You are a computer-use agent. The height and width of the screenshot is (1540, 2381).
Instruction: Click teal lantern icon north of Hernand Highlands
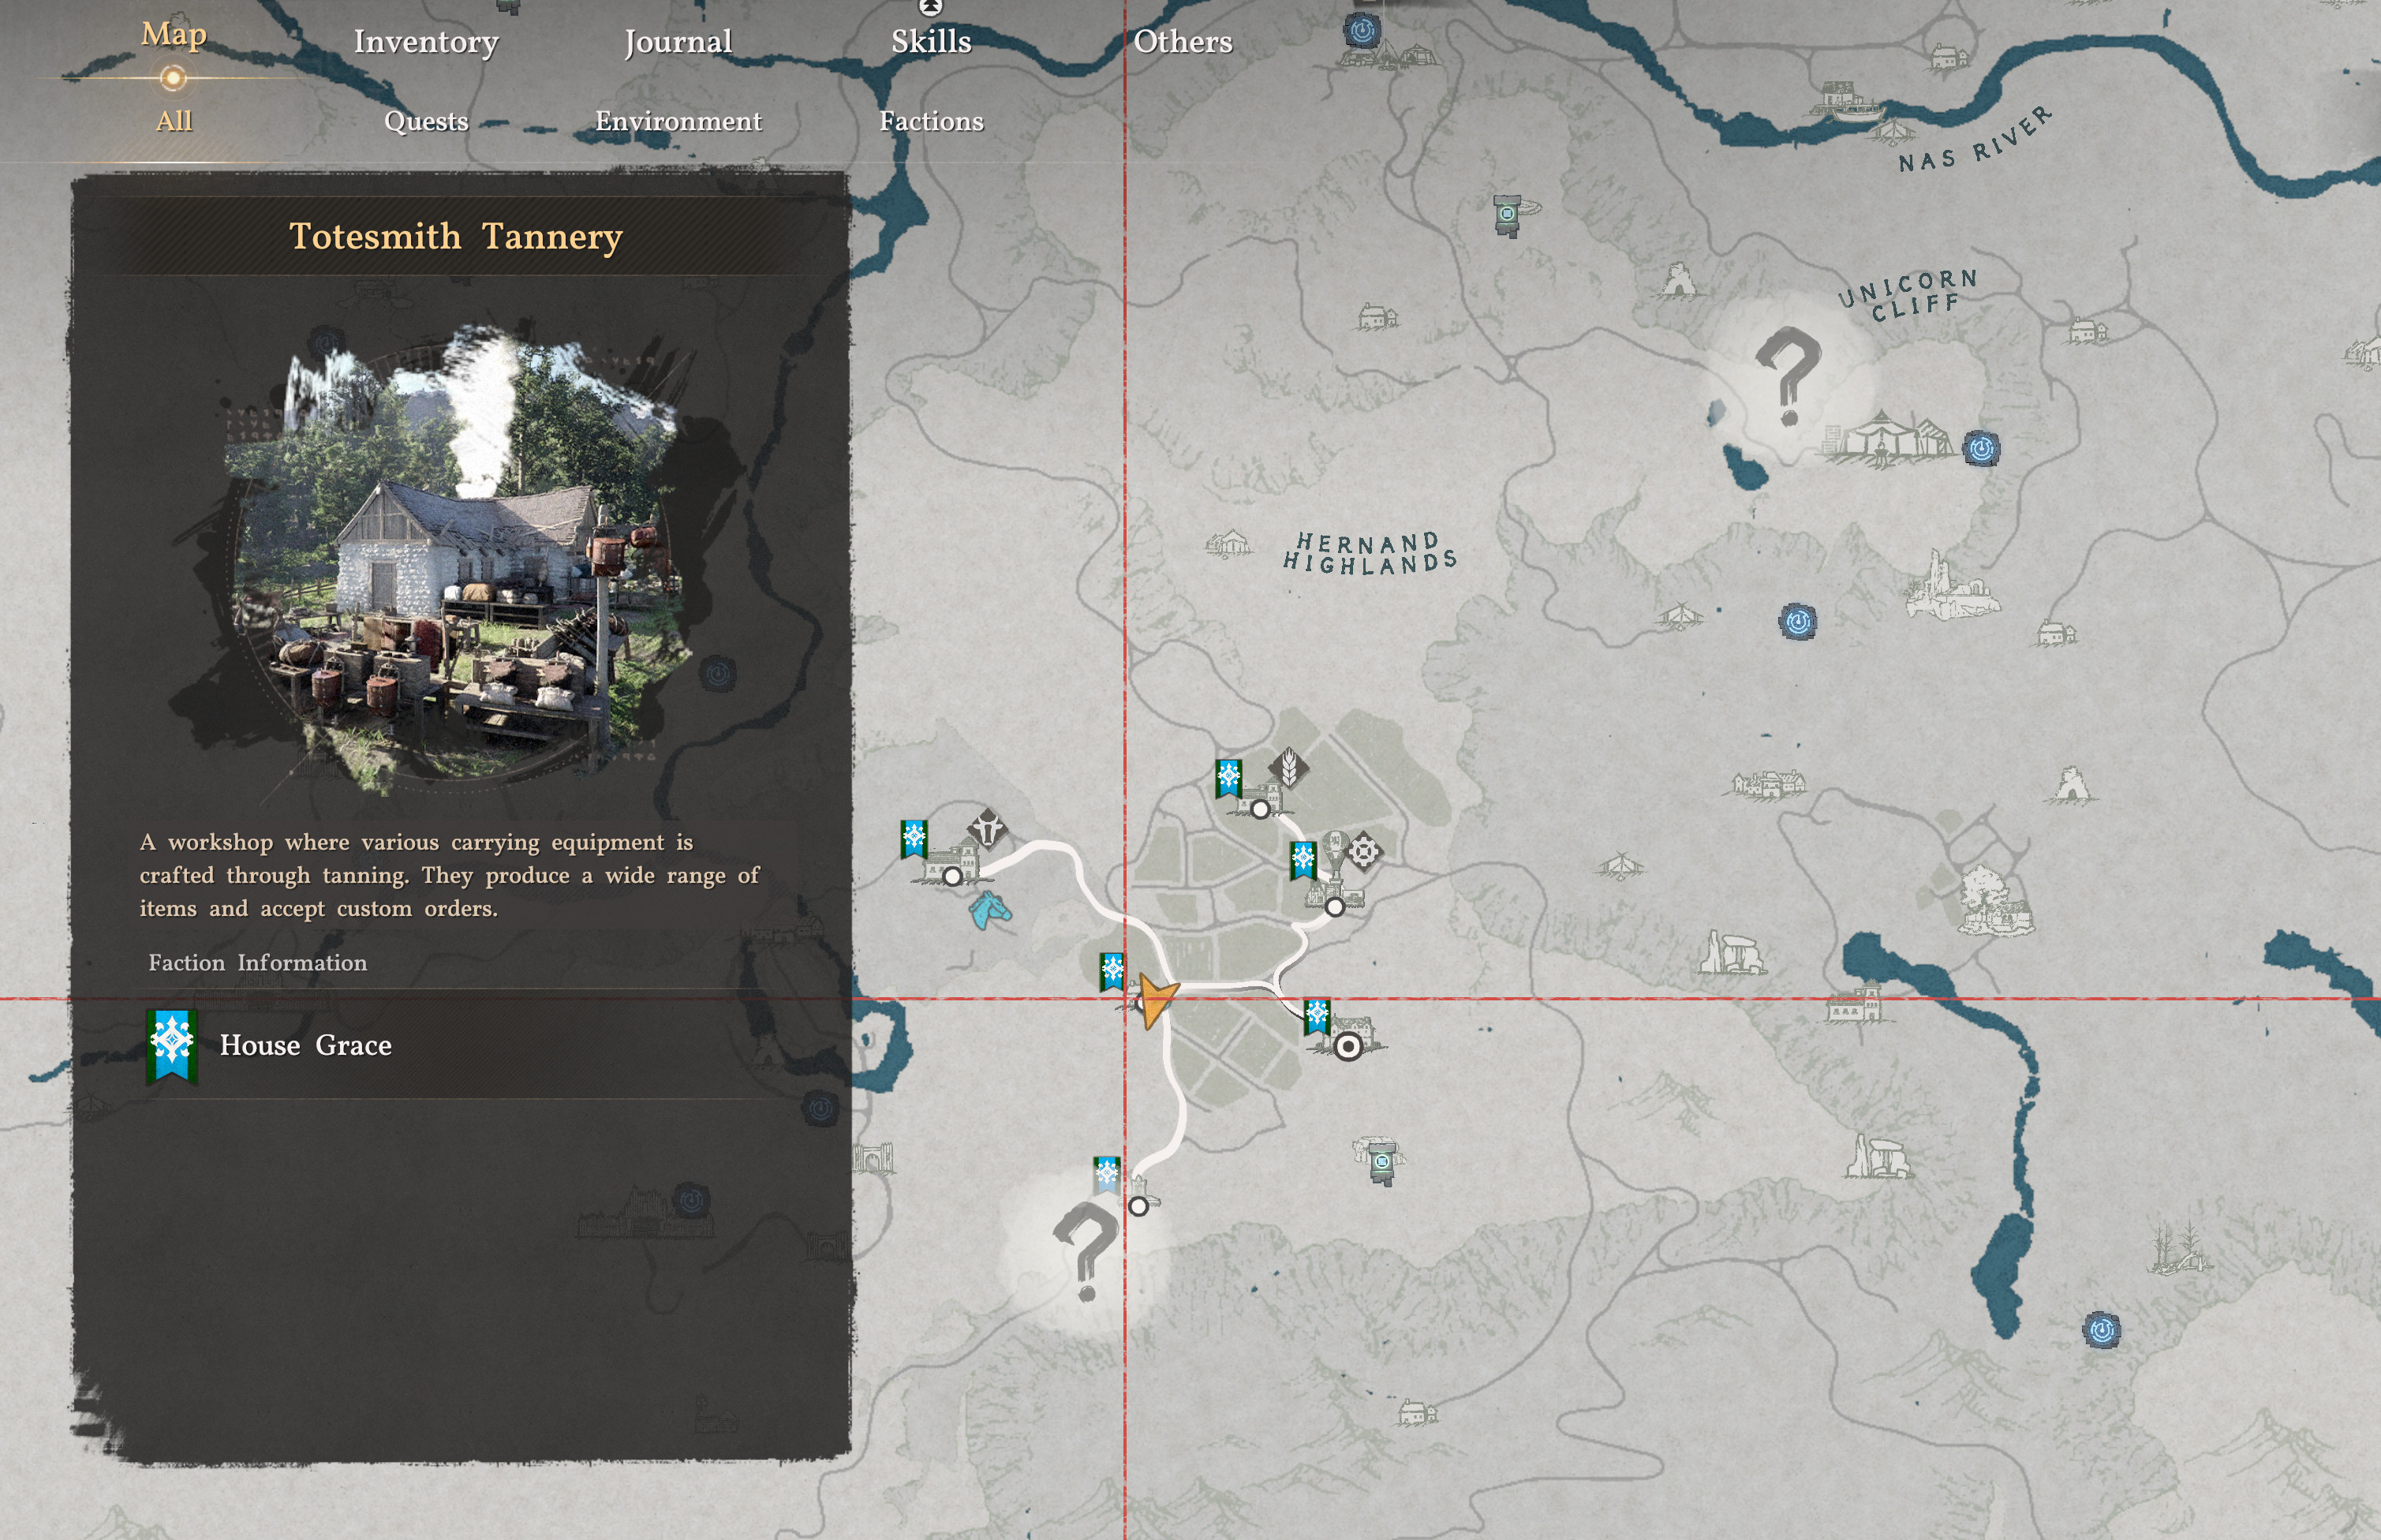coord(1507,214)
